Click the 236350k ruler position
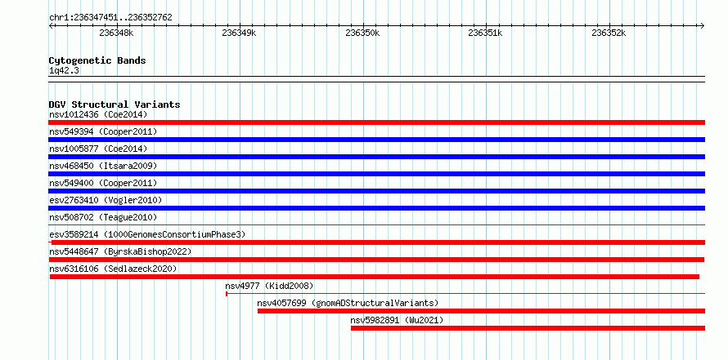 click(x=362, y=33)
